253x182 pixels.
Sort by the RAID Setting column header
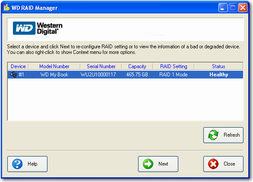(x=174, y=66)
